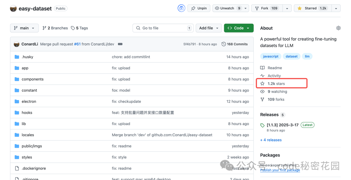
Task: View the 5 Tags link
Action: [80, 28]
